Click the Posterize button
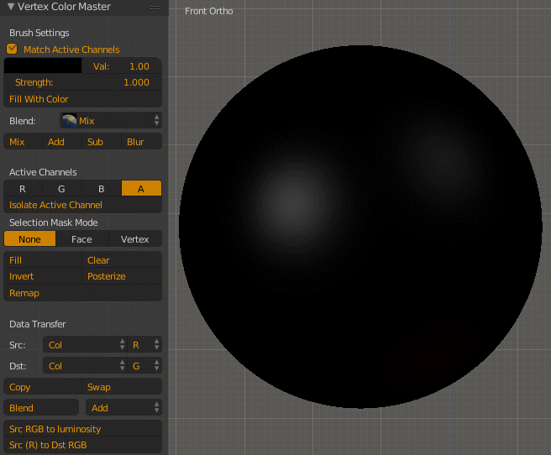 point(122,276)
